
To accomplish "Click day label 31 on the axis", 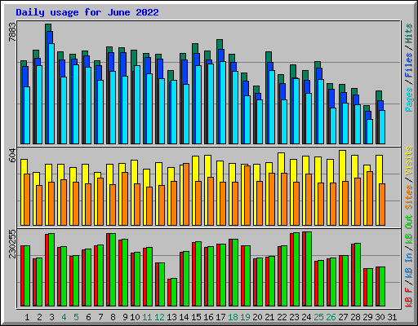I will click(x=392, y=317).
